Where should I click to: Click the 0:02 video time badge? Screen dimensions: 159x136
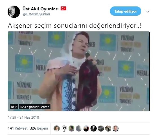tap(14, 107)
